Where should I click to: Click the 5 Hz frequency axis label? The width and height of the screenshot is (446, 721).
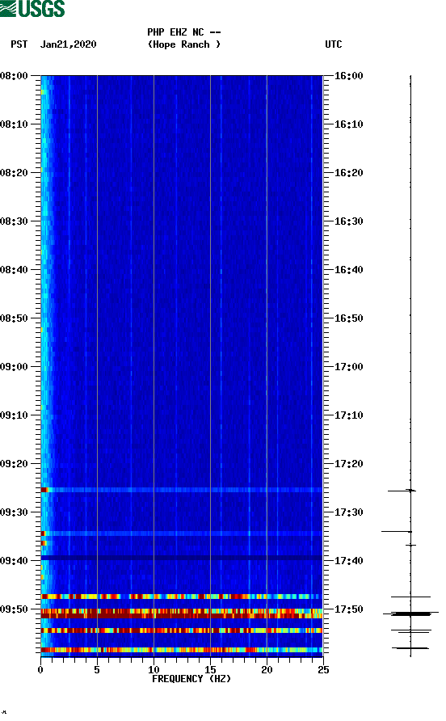[97, 670]
